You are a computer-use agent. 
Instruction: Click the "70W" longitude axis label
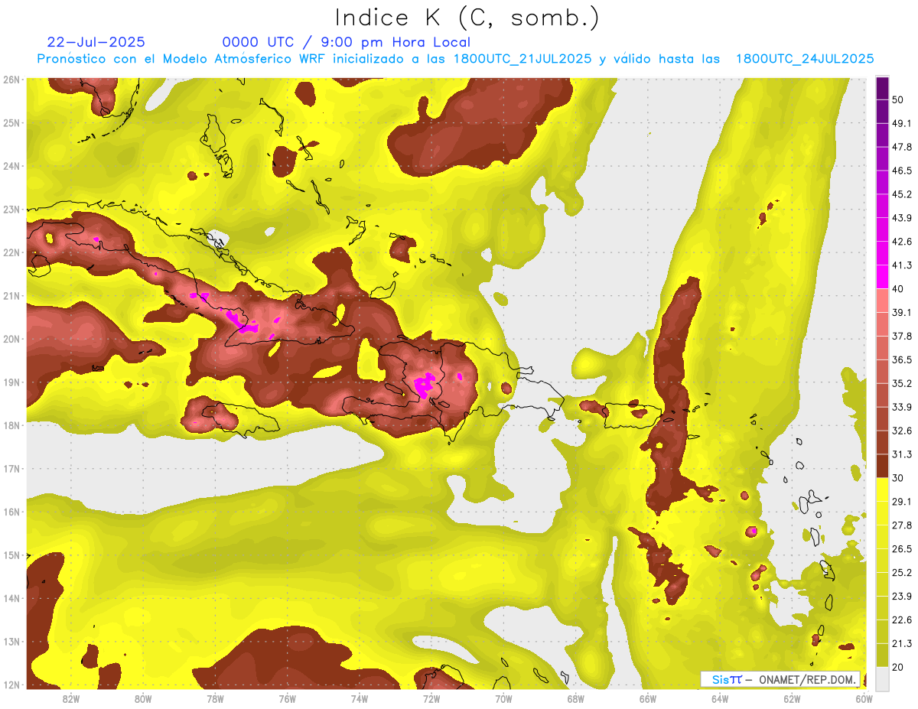[x=503, y=699]
